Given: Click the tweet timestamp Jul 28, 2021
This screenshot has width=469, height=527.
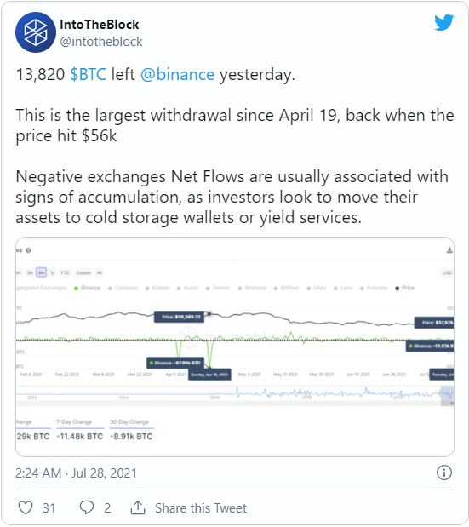Looking at the screenshot, I should click(x=105, y=473).
